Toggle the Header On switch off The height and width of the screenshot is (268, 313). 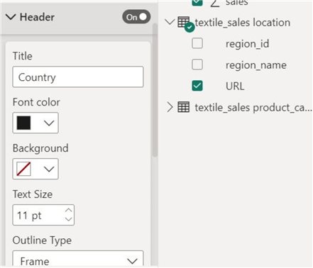[136, 17]
